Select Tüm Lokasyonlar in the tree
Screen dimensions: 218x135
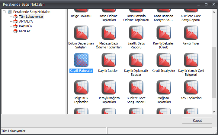(x=31, y=17)
